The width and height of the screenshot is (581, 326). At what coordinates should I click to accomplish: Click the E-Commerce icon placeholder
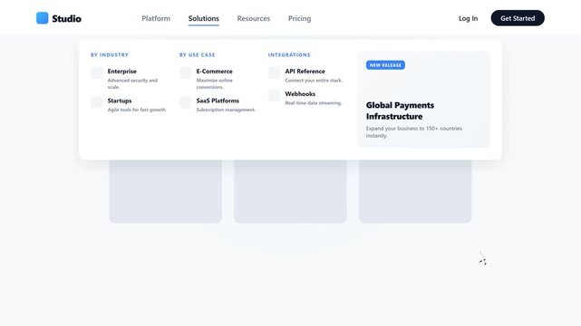(x=186, y=72)
